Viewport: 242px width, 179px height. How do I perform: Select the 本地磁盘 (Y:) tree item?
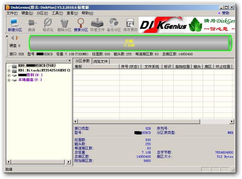tap(30, 80)
